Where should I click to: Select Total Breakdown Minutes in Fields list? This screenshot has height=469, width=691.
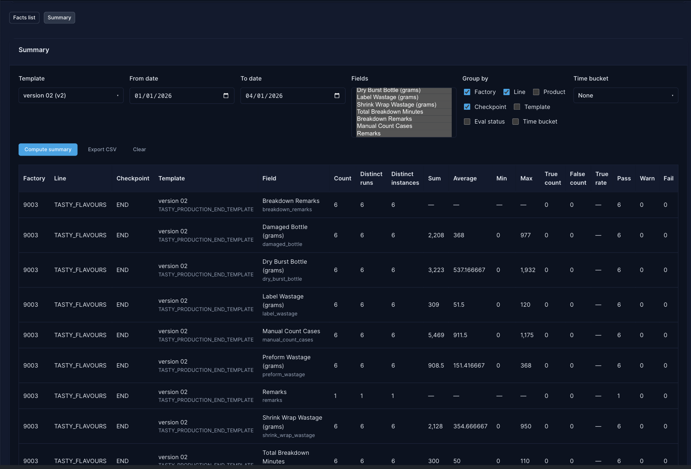point(390,112)
